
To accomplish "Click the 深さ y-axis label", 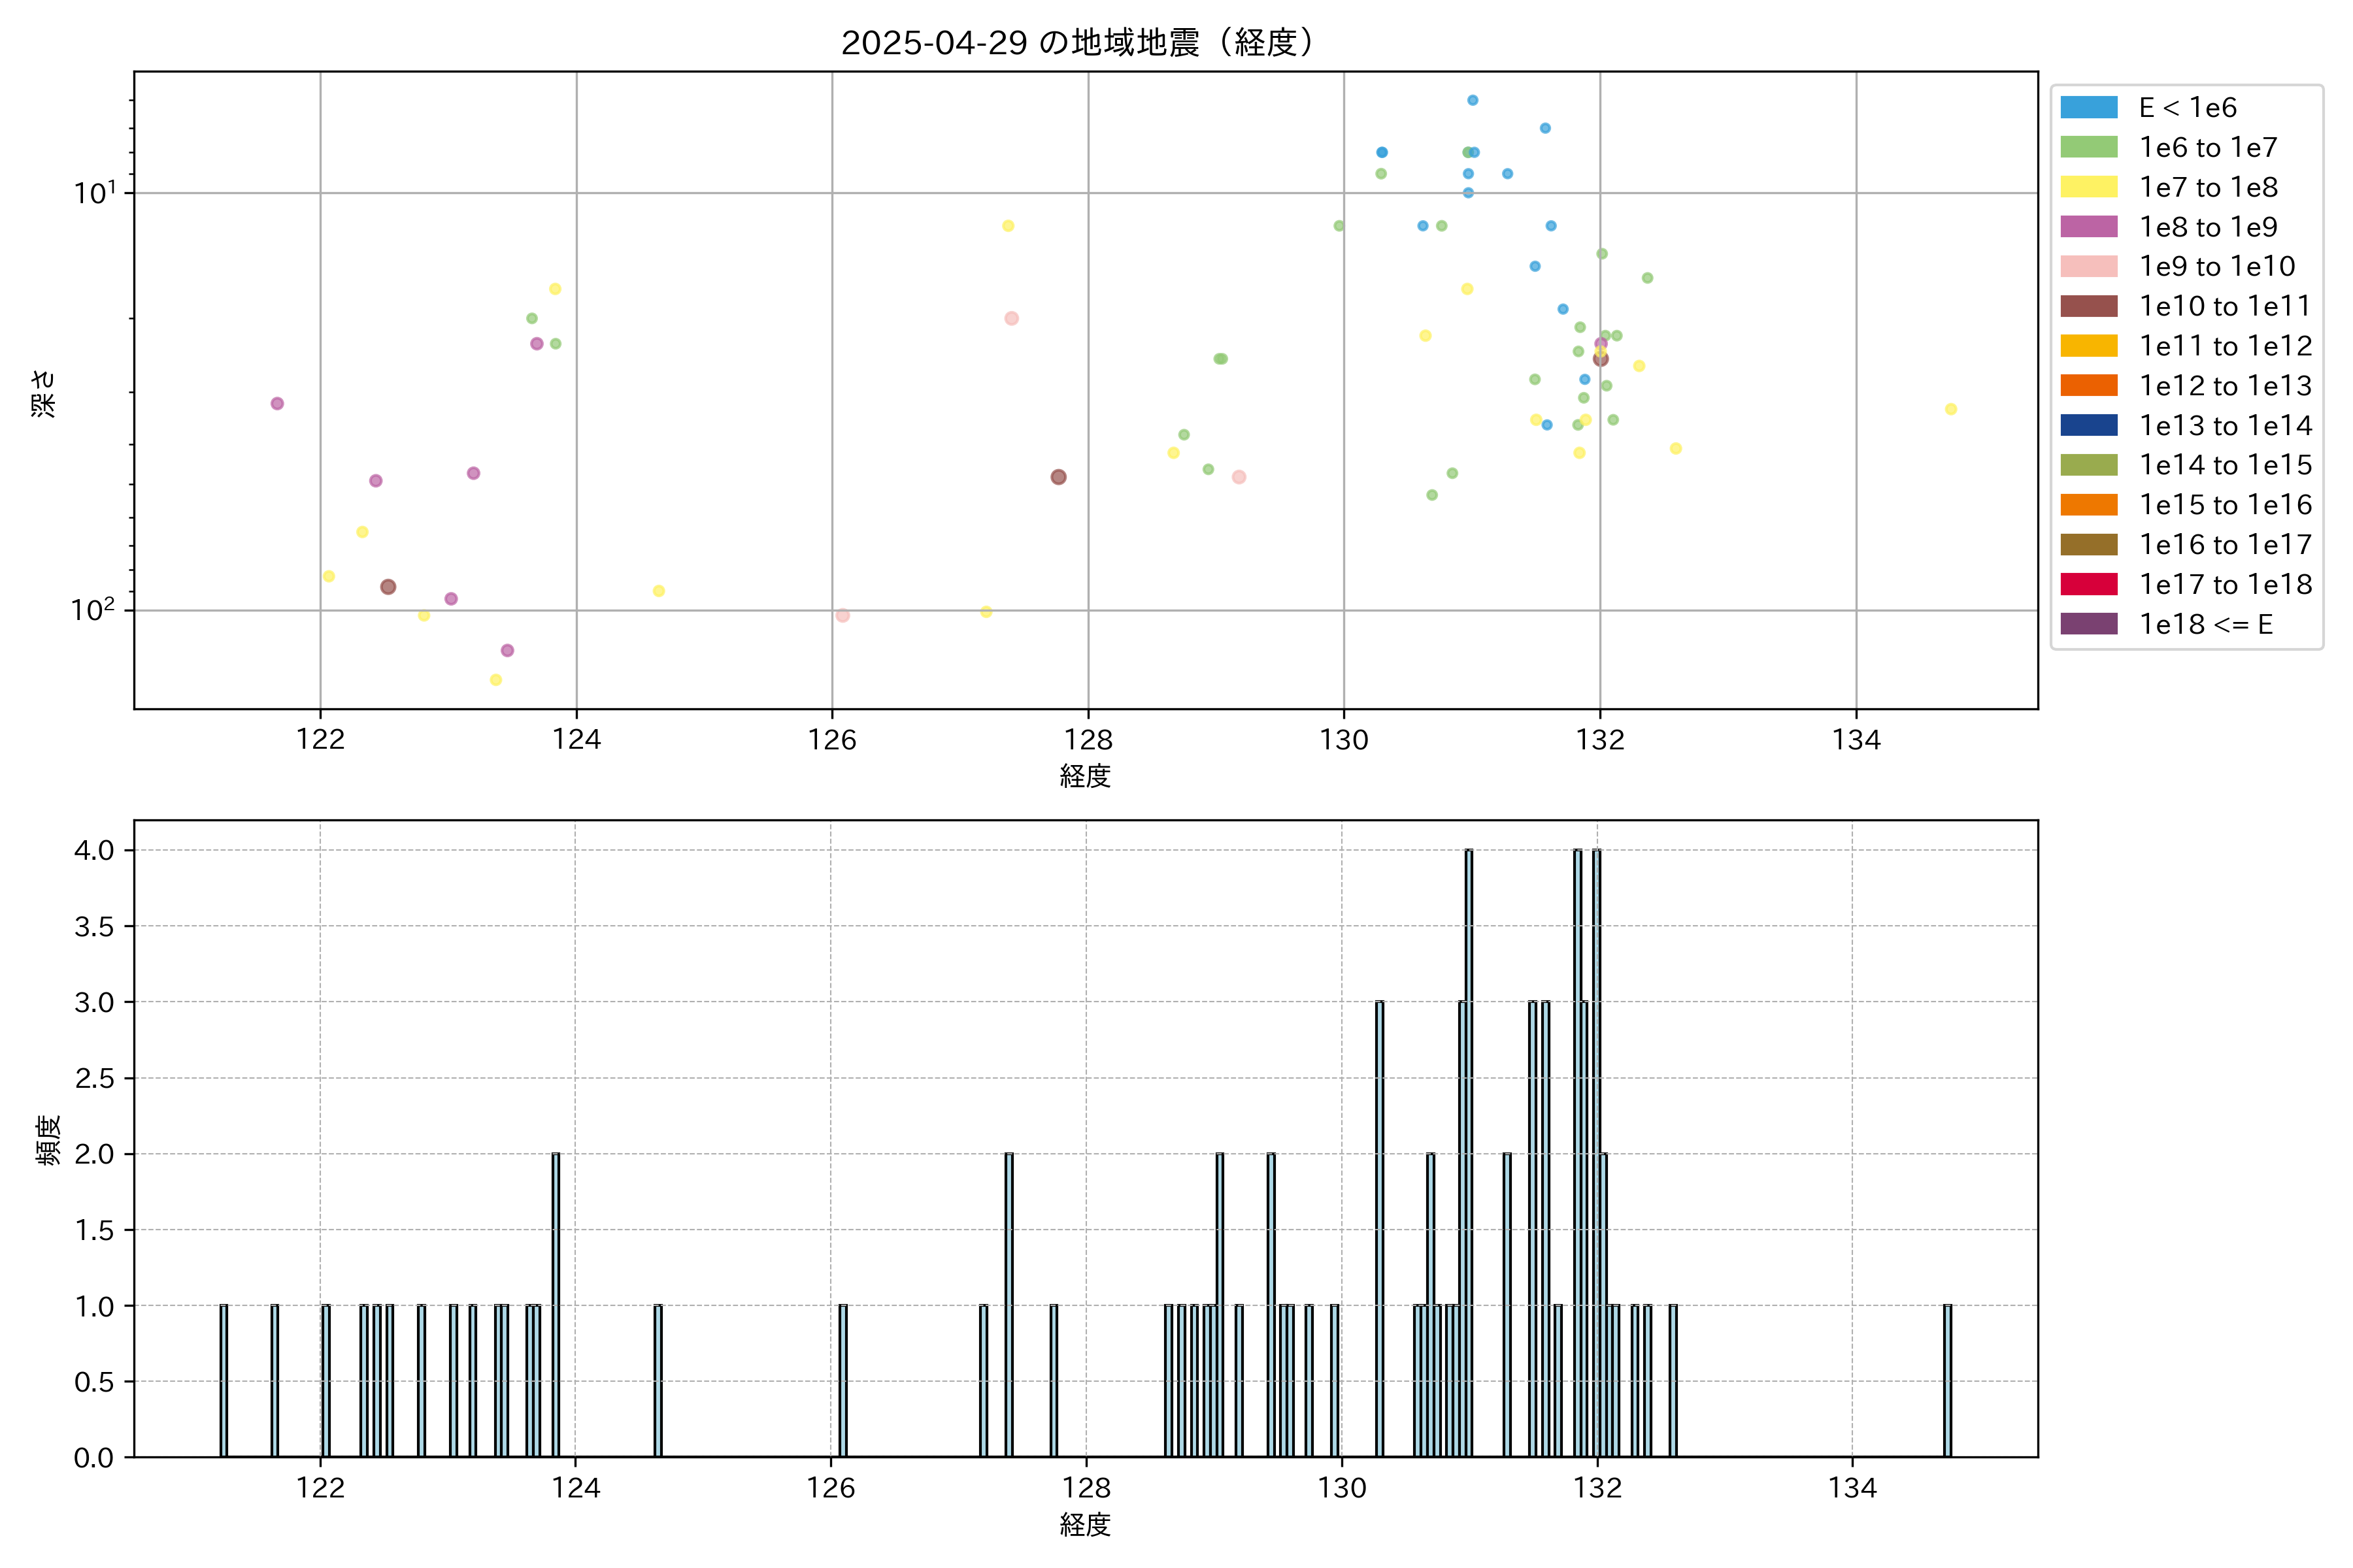I will click(44, 393).
